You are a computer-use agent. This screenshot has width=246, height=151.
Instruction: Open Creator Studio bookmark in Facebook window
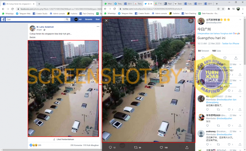pos(40,14)
